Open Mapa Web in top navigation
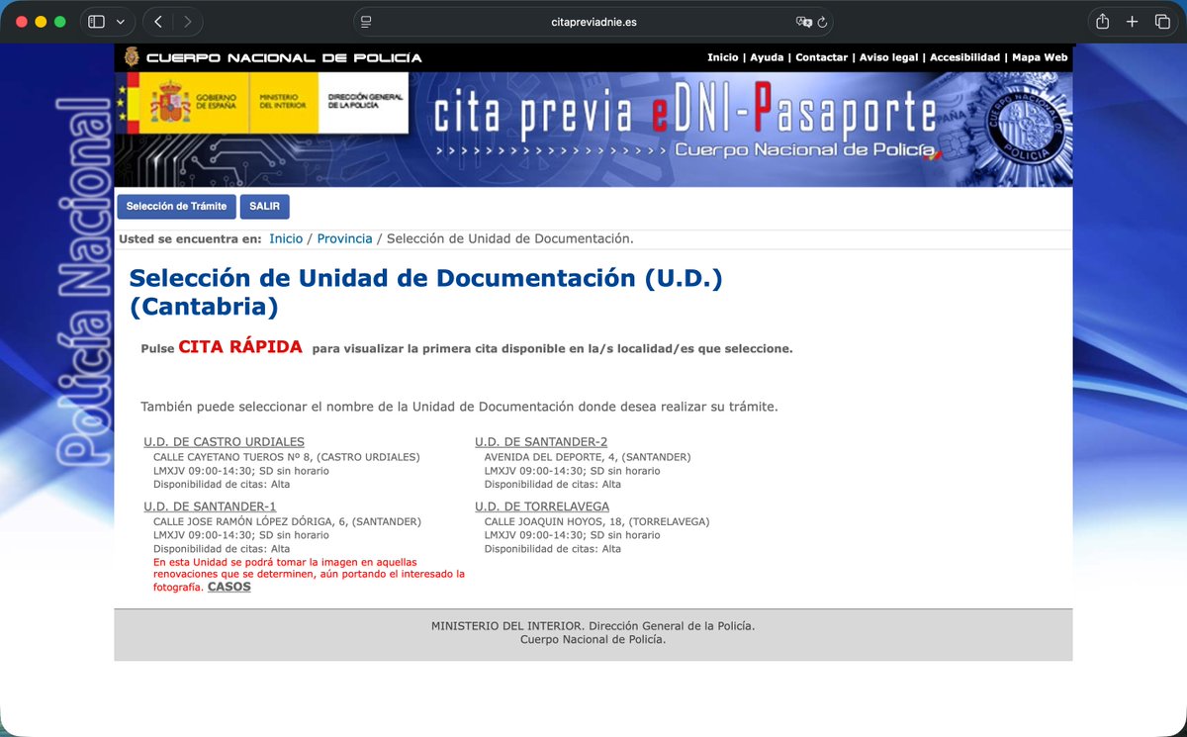The width and height of the screenshot is (1187, 737). click(x=1040, y=57)
